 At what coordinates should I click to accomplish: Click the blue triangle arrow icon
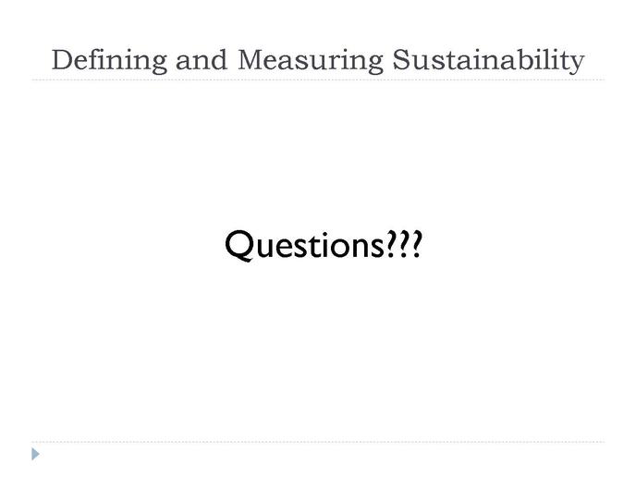point(36,454)
